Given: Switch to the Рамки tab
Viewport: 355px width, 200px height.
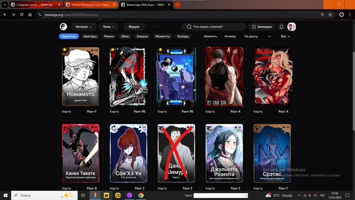Looking at the screenshot, I should pos(109,36).
